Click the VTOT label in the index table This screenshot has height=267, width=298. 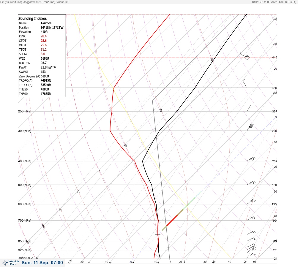tap(23, 45)
